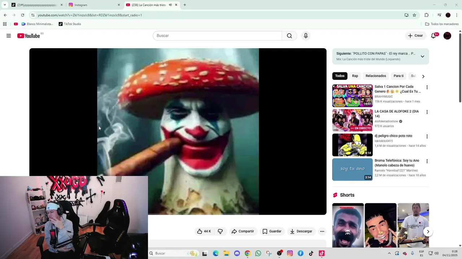Screen dimensions: 462x259
Task: Open Chrome extensions puzzle icon
Action: tap(426, 15)
